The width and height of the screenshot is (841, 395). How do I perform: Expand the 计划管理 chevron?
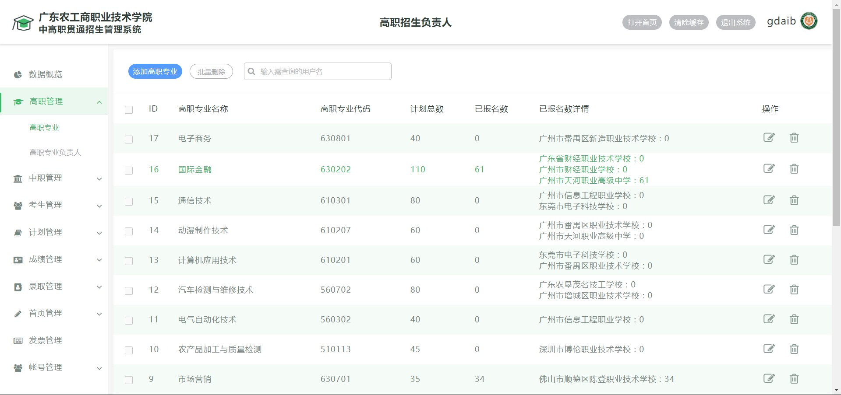click(99, 233)
